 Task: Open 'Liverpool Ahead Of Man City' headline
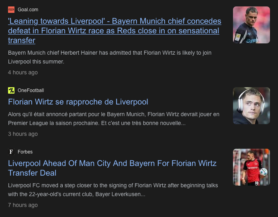pos(112,168)
